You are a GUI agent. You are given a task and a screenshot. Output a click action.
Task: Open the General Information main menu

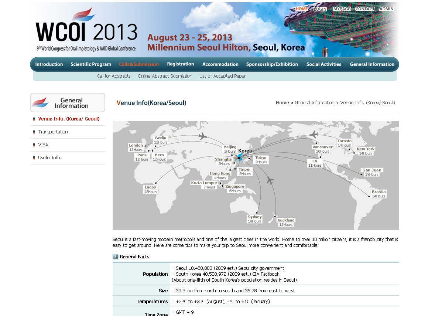(372, 64)
